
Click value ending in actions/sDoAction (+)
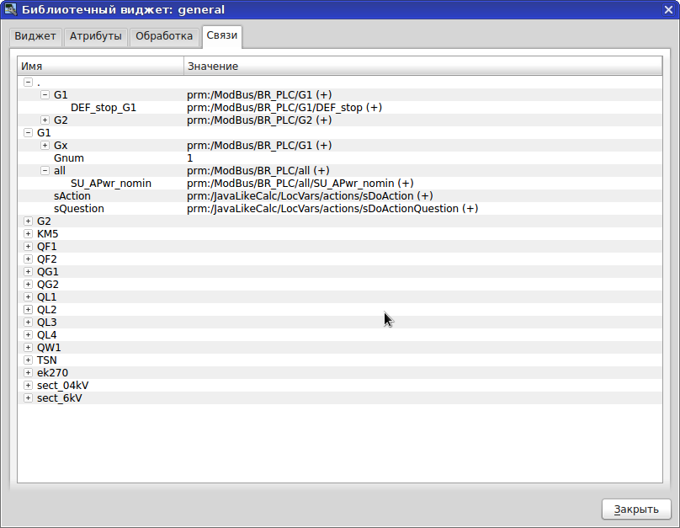(310, 195)
